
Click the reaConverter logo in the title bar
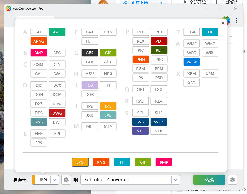[x=9, y=9]
